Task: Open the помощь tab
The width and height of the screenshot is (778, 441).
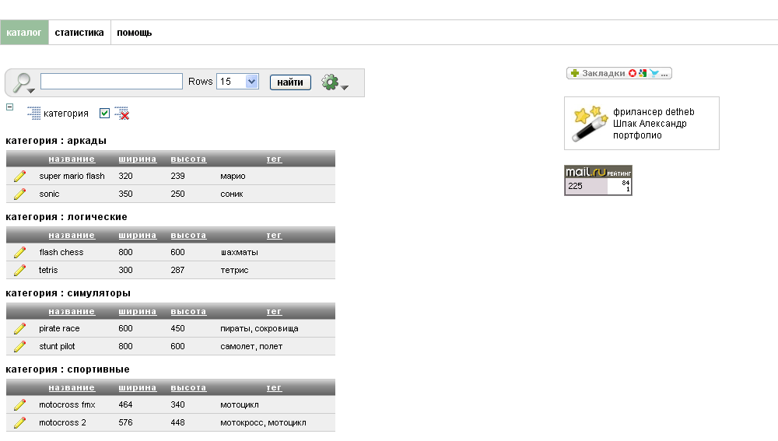Action: click(x=135, y=33)
